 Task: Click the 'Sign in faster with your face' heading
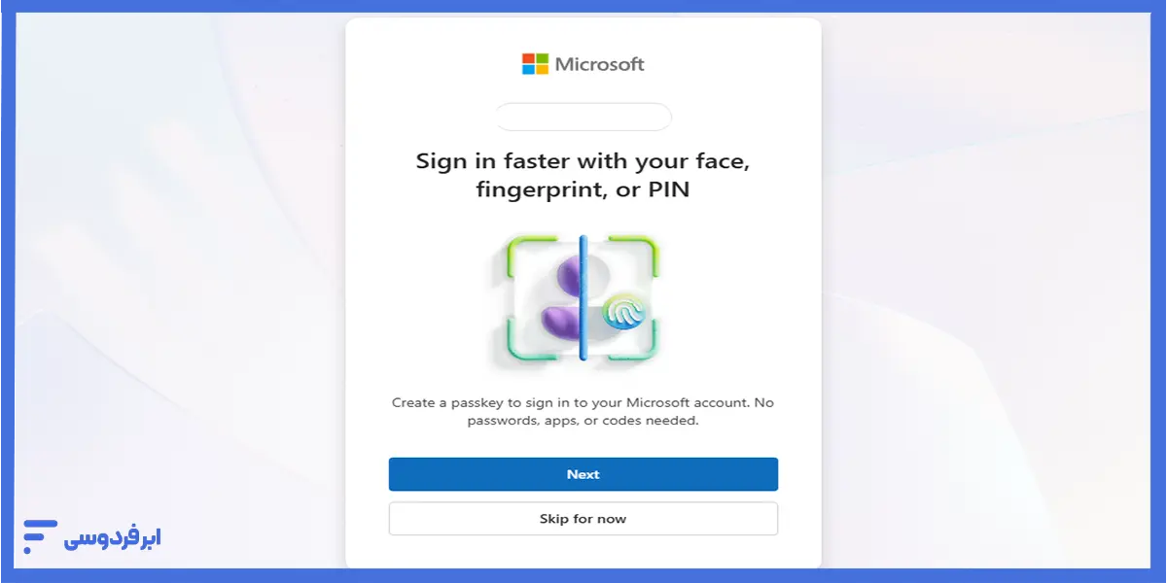click(x=583, y=160)
